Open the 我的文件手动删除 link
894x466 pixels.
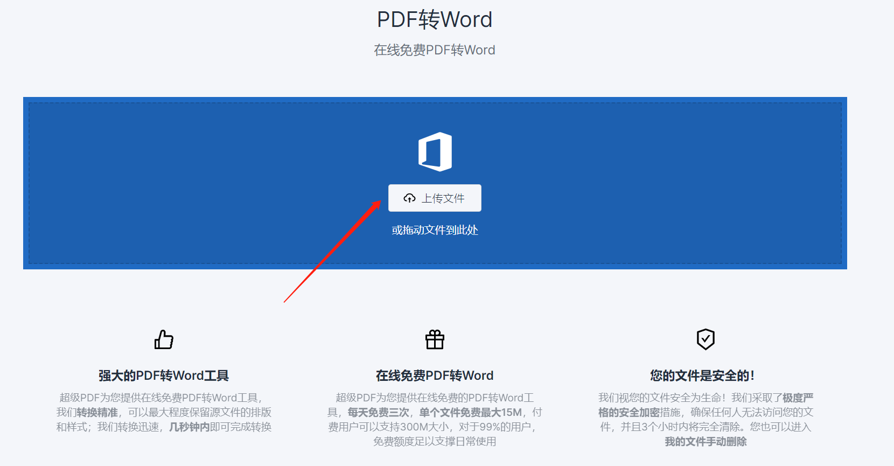coord(706,442)
